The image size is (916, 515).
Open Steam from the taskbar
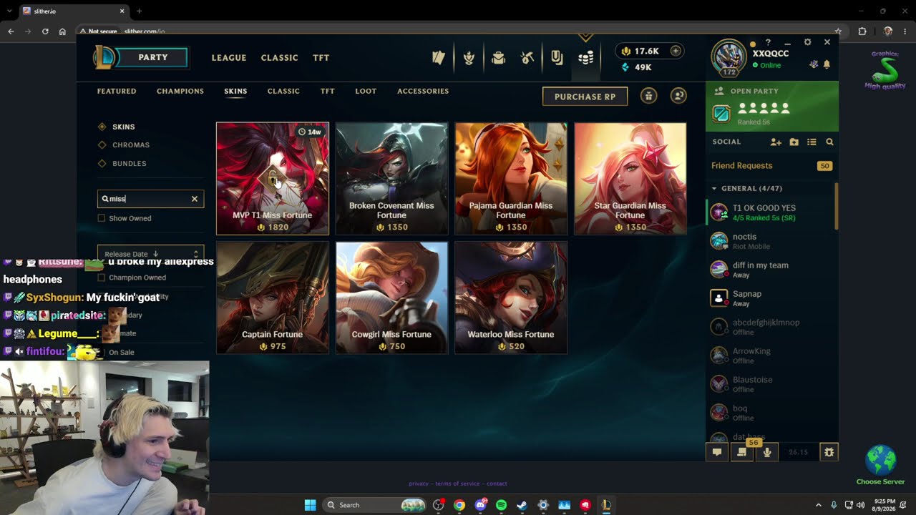522,505
